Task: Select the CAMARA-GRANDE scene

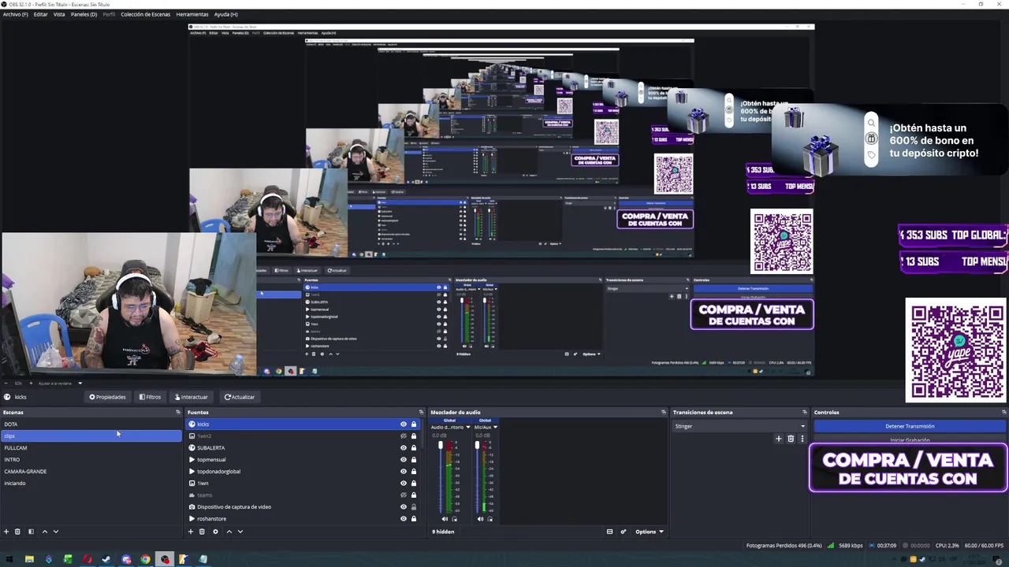Action: point(91,472)
